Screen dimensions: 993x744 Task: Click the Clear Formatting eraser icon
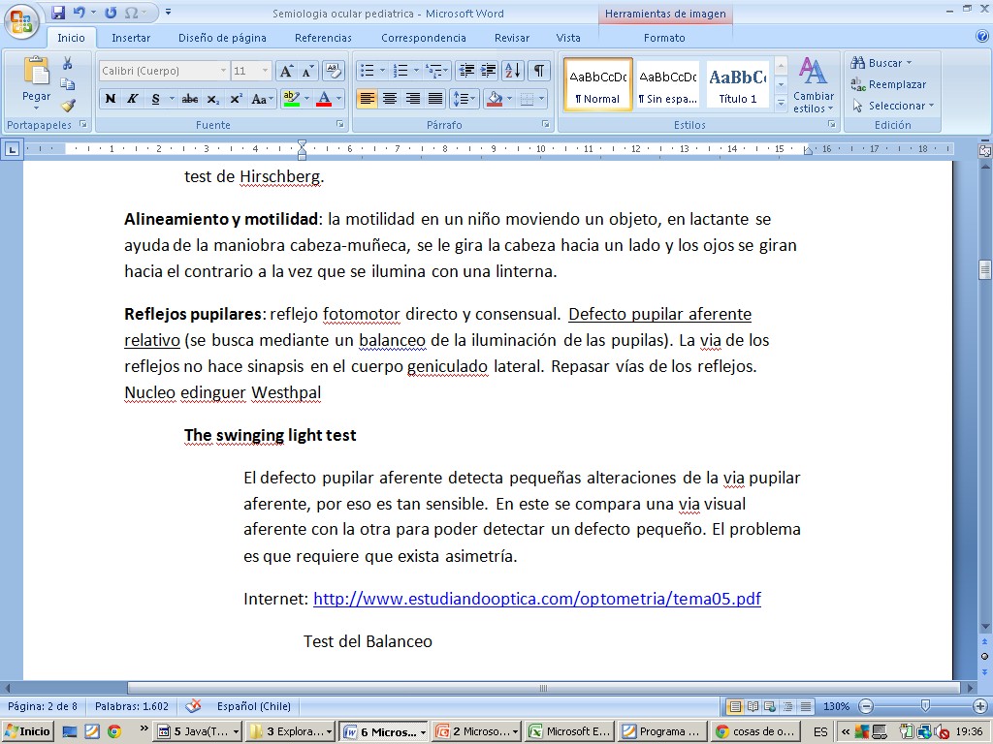pos(333,71)
